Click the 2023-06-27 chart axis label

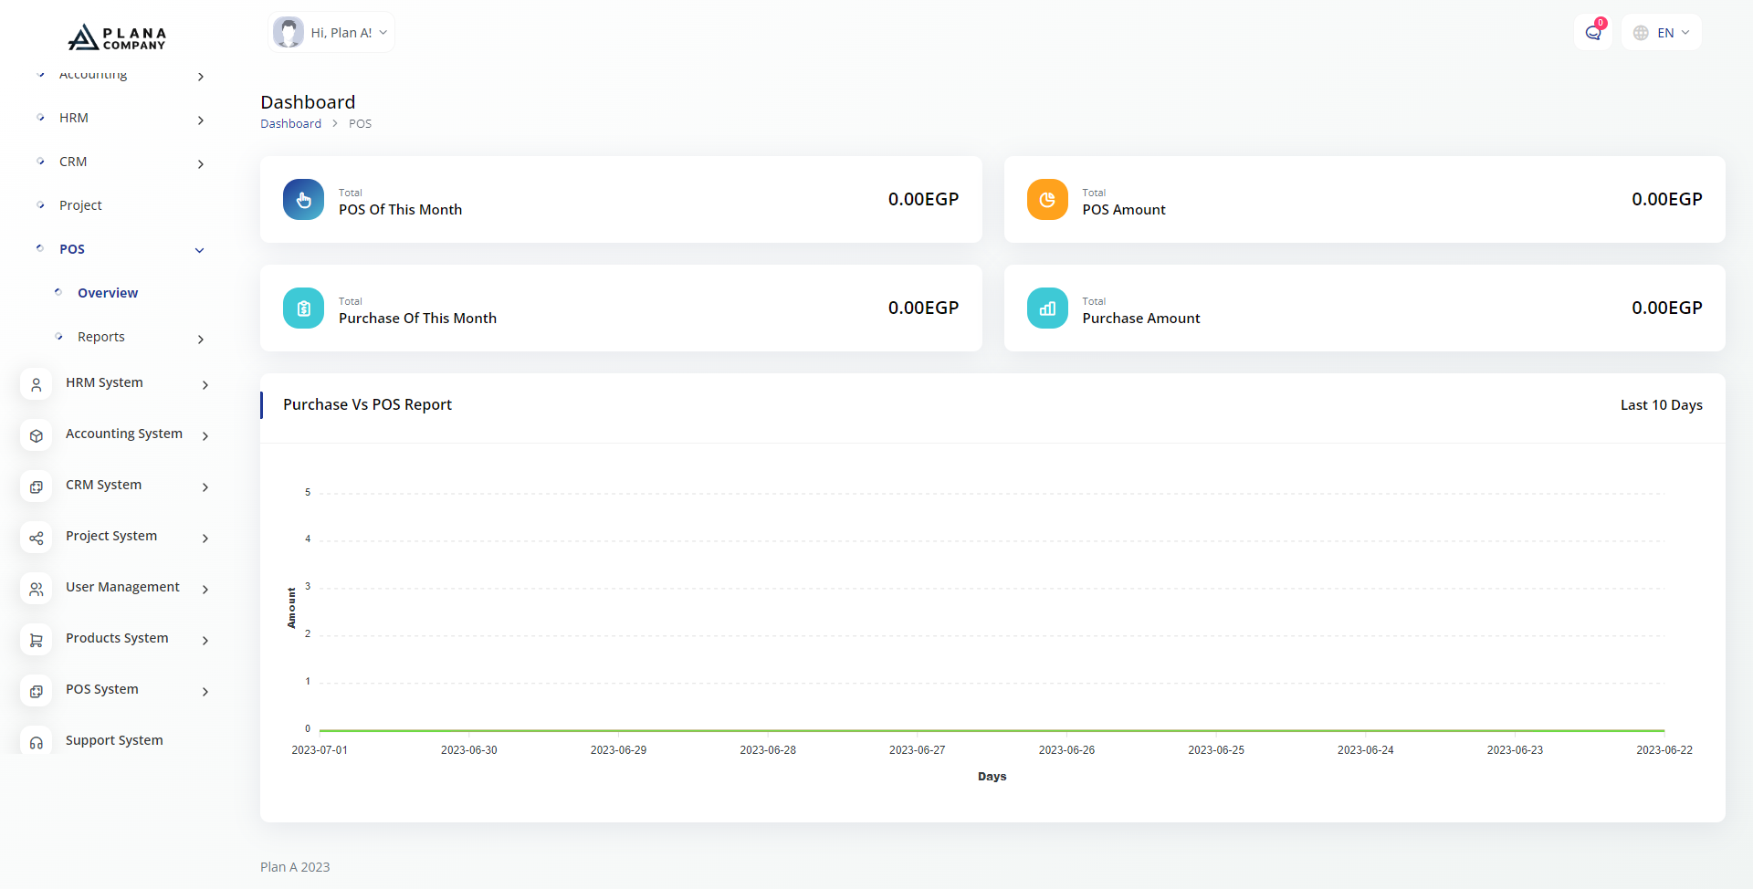tap(917, 750)
